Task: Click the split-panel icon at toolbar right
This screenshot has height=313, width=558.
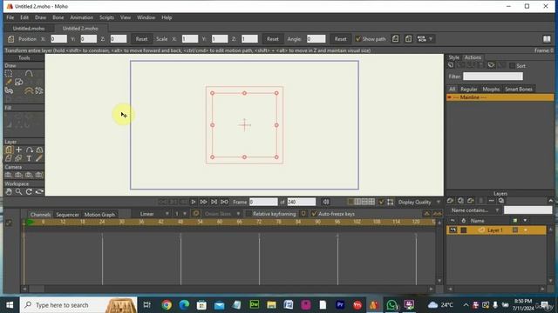Action: [x=547, y=38]
